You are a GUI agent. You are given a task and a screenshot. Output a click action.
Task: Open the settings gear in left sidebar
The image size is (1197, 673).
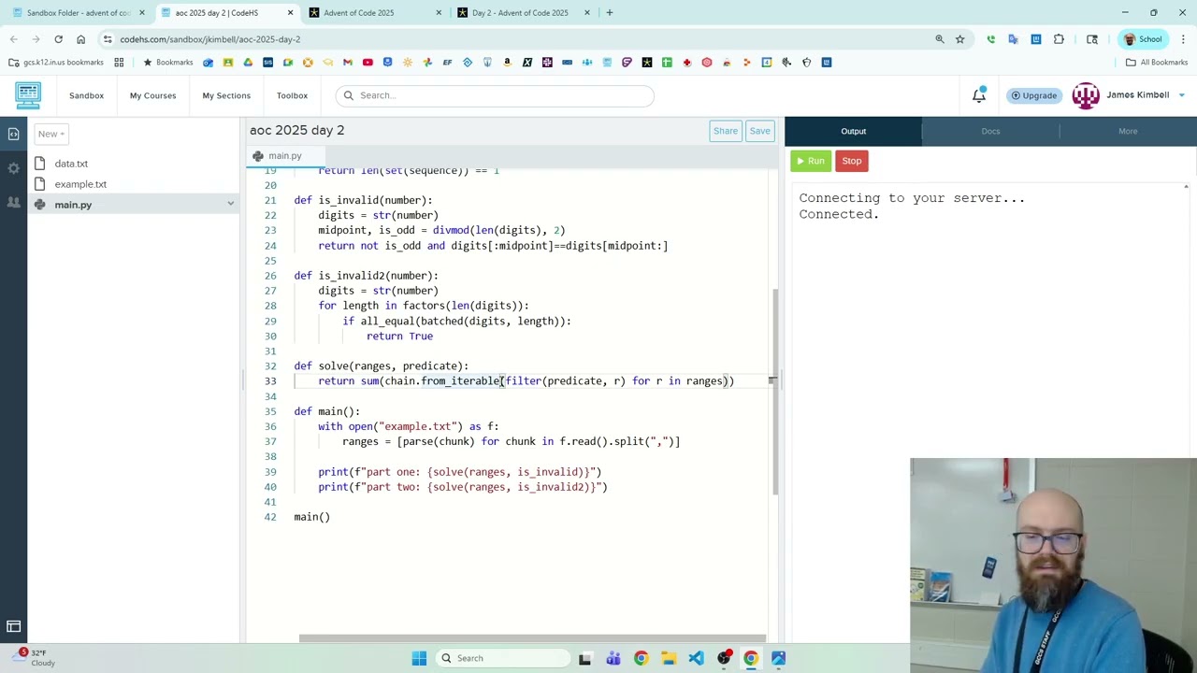coord(13,168)
